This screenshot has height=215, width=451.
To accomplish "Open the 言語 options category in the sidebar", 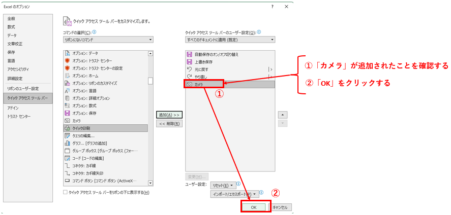I will pos(12,61).
